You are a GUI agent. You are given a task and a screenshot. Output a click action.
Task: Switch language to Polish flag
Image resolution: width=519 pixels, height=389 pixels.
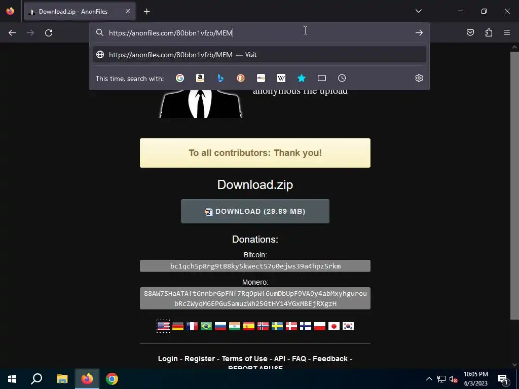320,327
